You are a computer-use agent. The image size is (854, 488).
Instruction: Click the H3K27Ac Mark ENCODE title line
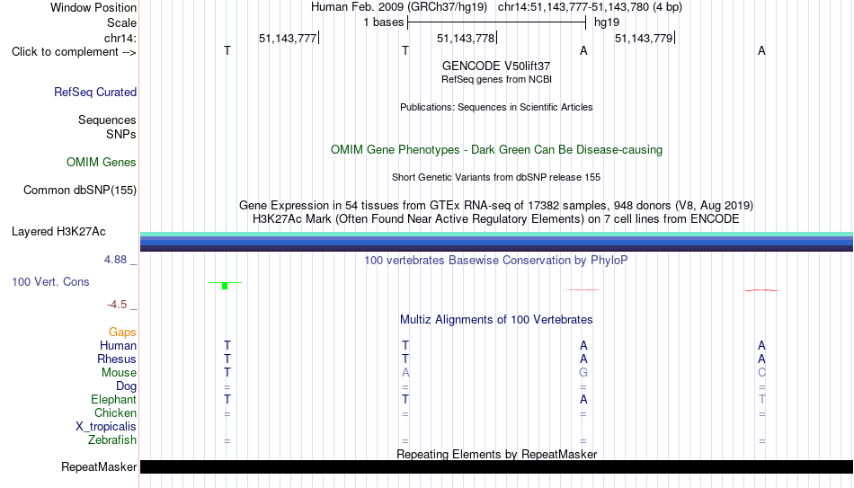click(x=496, y=219)
